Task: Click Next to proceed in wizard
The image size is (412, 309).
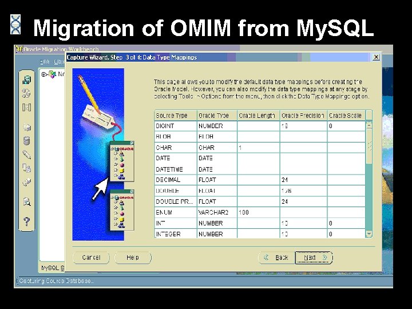Action: (314, 257)
